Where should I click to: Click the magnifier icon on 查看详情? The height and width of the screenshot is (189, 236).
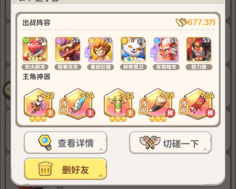click(45, 143)
